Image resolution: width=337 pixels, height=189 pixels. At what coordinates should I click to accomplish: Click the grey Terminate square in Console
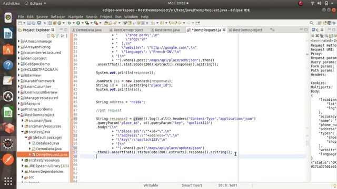tap(313, 36)
